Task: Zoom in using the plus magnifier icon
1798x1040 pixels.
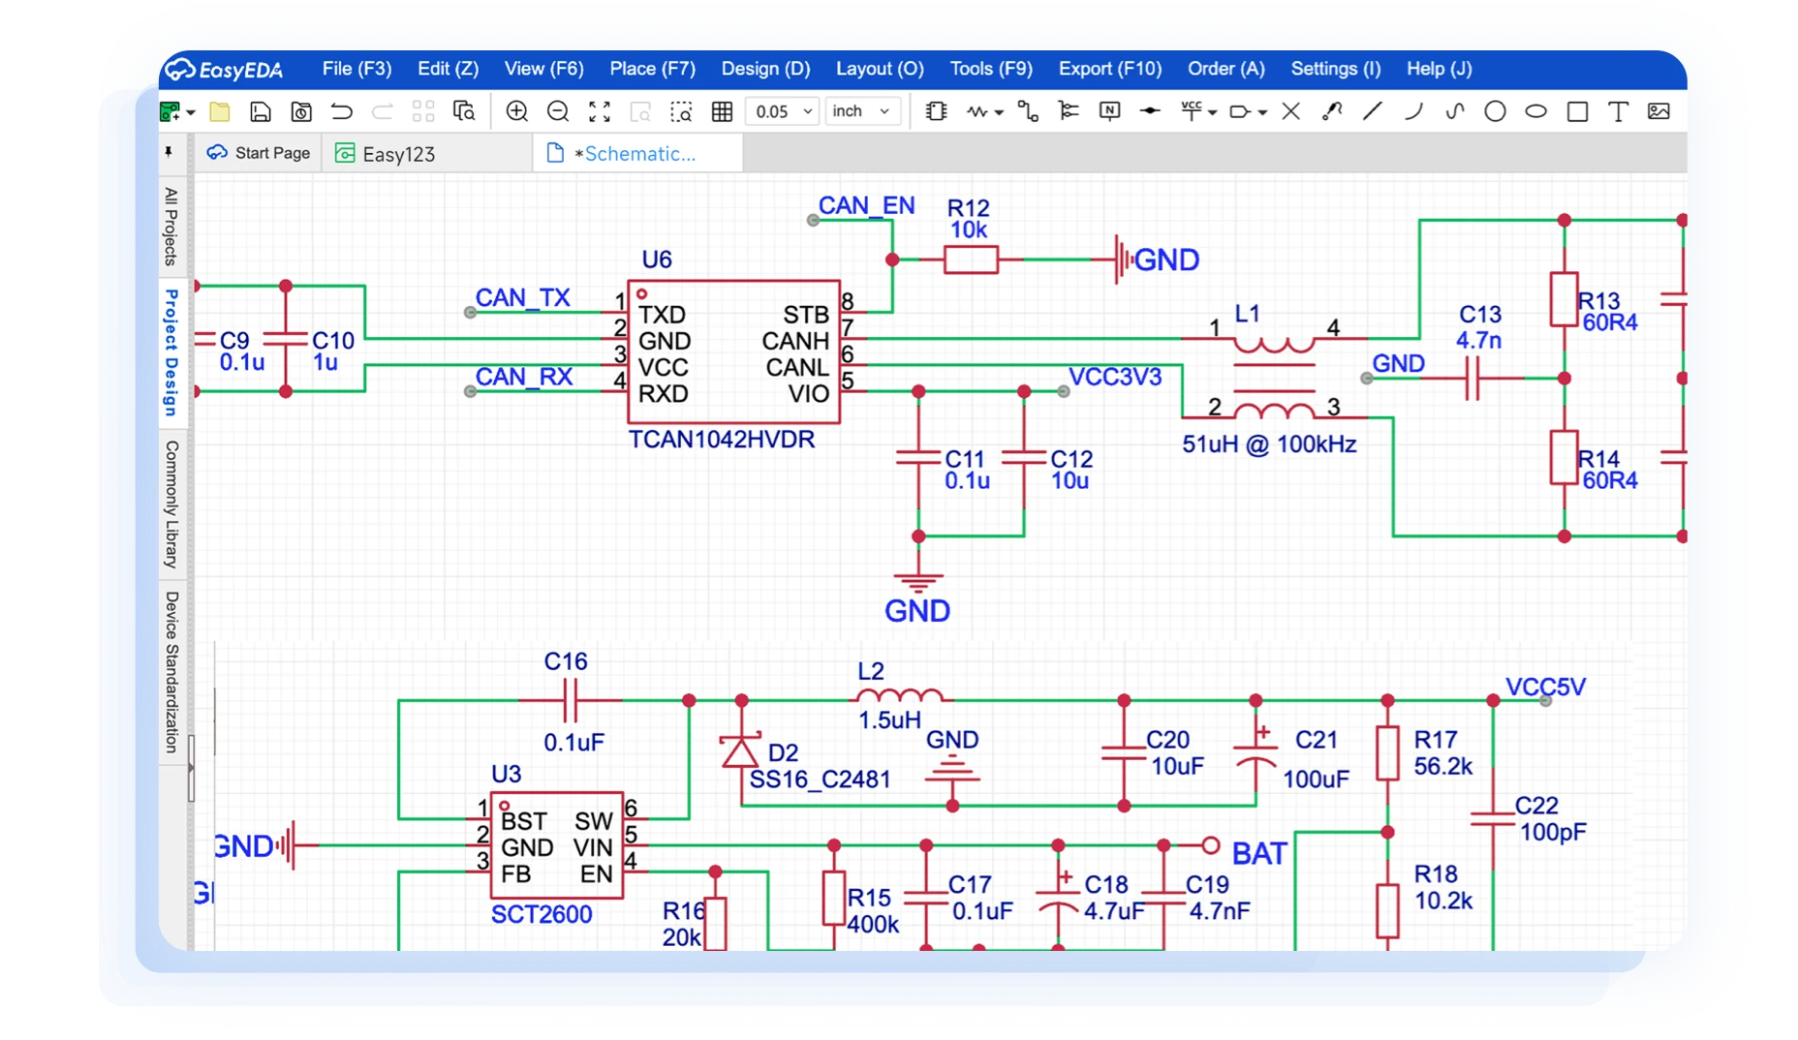Action: [x=517, y=112]
